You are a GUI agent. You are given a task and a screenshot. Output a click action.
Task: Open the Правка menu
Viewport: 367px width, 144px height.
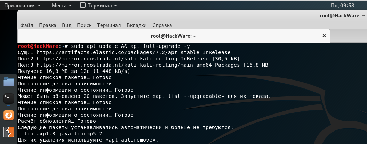48,25
